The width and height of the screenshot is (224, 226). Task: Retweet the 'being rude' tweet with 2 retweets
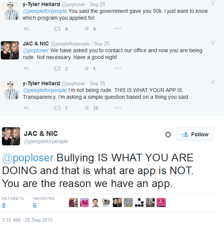coord(58,69)
